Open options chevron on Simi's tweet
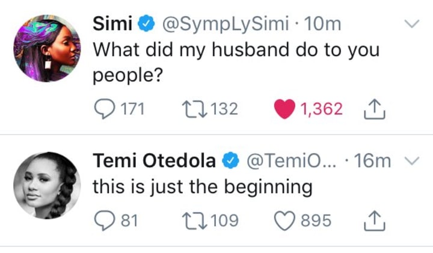 (x=412, y=25)
